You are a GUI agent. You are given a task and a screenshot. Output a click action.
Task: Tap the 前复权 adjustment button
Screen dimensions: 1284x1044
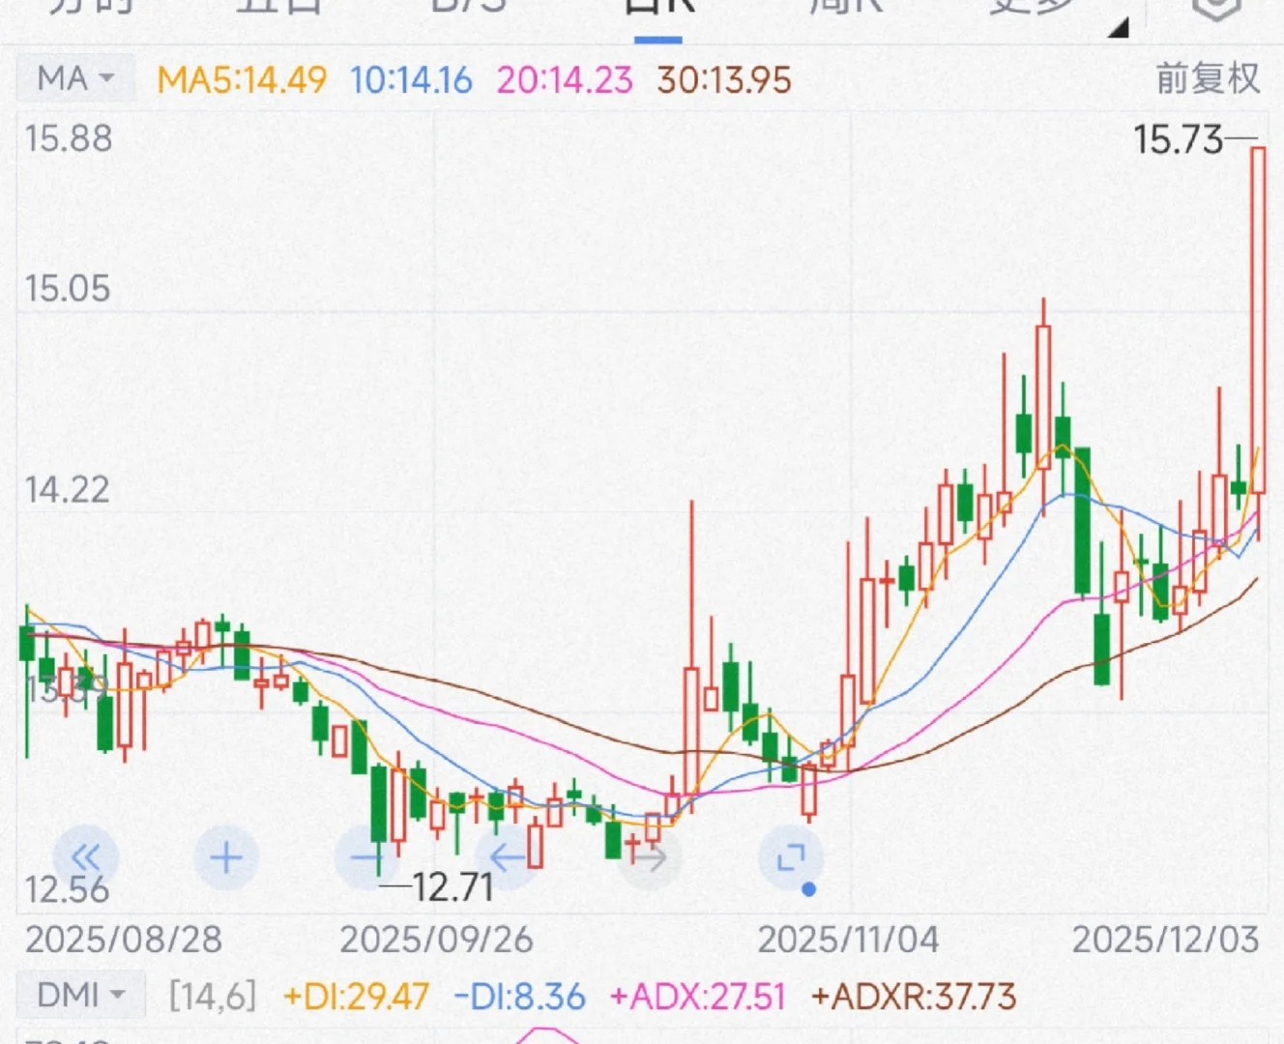click(1209, 78)
